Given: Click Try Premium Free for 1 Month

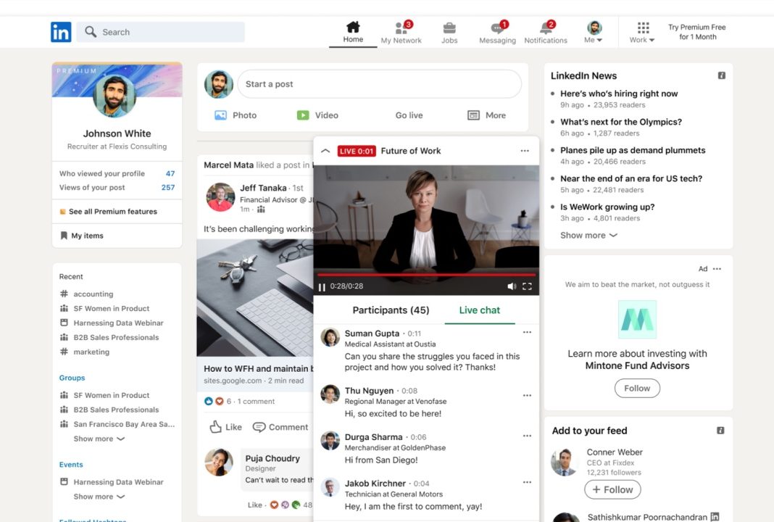Looking at the screenshot, I should pyautogui.click(x=697, y=32).
